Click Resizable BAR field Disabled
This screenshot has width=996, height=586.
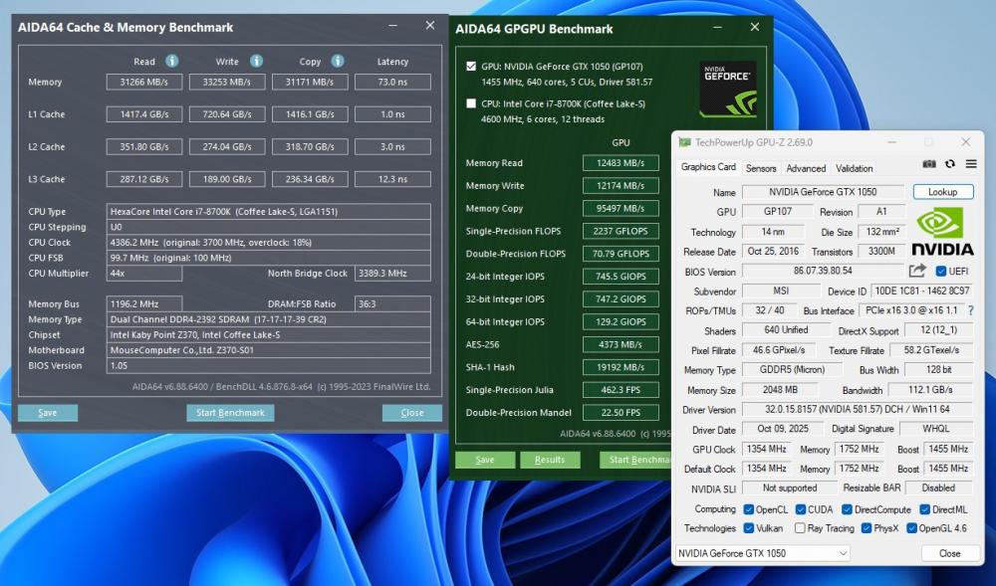[938, 488]
